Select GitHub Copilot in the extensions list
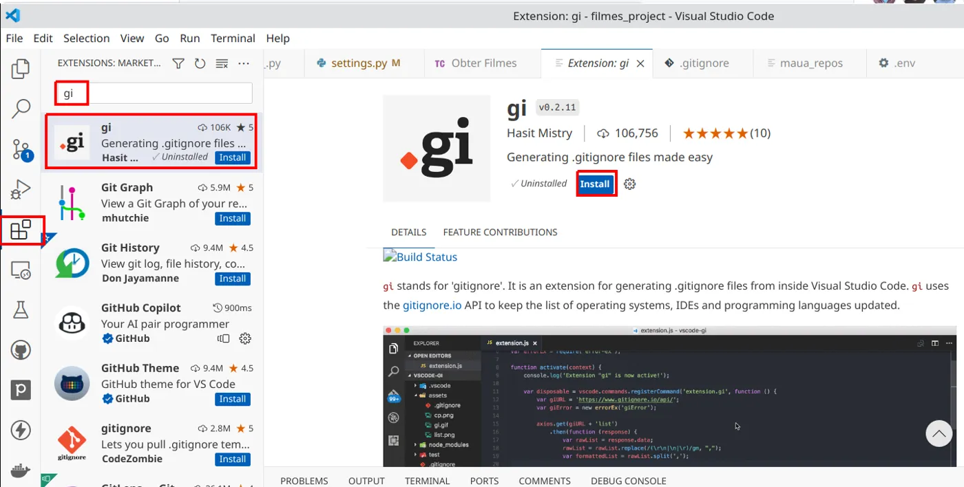 pyautogui.click(x=152, y=323)
